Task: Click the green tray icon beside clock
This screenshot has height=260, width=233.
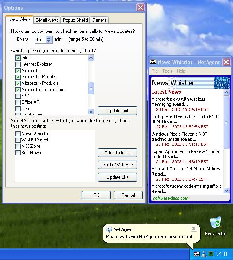Action: (x=211, y=254)
